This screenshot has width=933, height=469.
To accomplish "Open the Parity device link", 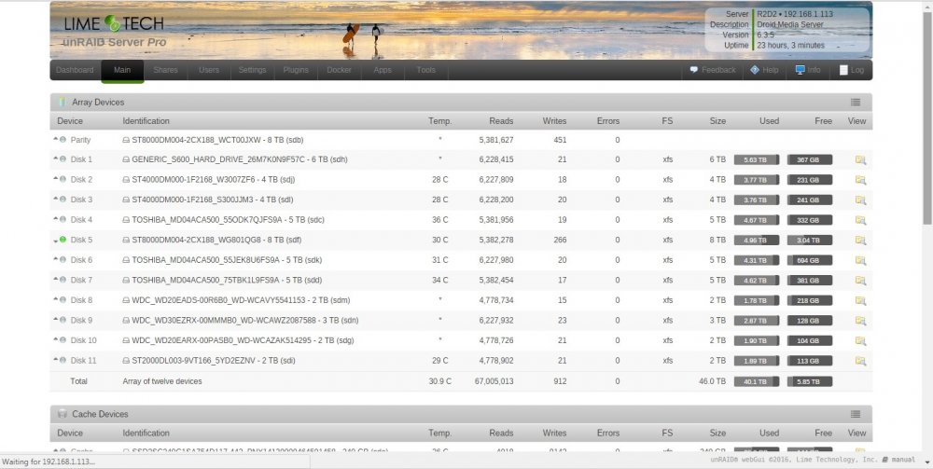I will pos(80,140).
